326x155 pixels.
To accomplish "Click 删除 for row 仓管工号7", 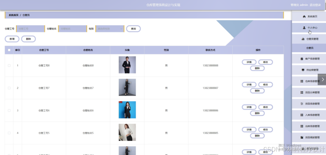I will coord(257,91).
